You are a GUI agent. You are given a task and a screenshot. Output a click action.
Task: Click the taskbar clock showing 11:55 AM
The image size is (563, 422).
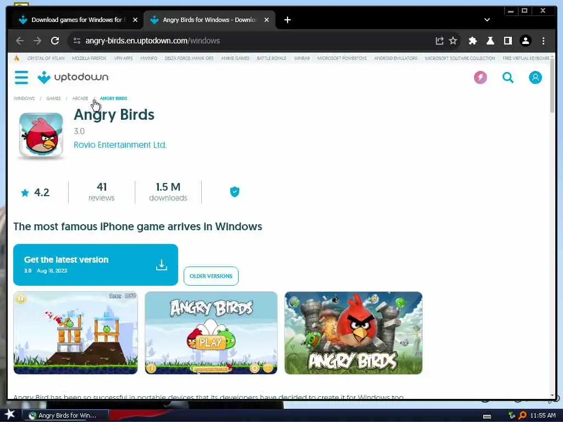pos(543,415)
